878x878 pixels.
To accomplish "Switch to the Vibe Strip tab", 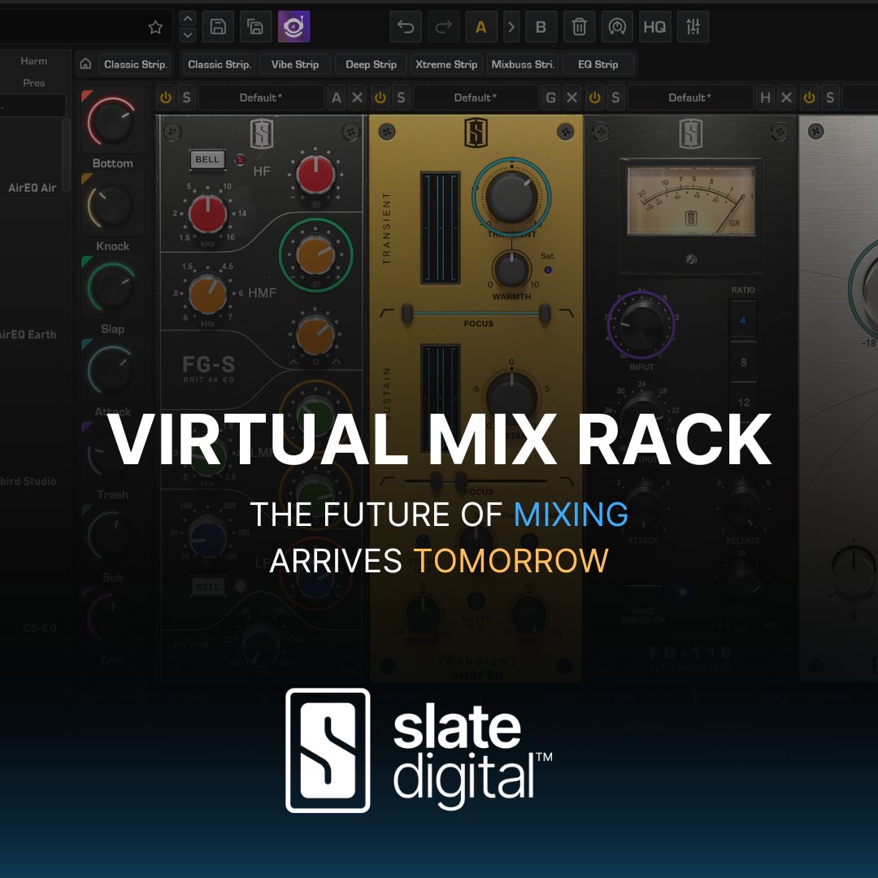I will click(294, 64).
